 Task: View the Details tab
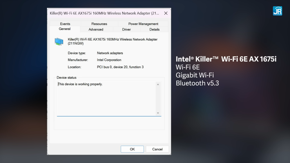[154, 29]
